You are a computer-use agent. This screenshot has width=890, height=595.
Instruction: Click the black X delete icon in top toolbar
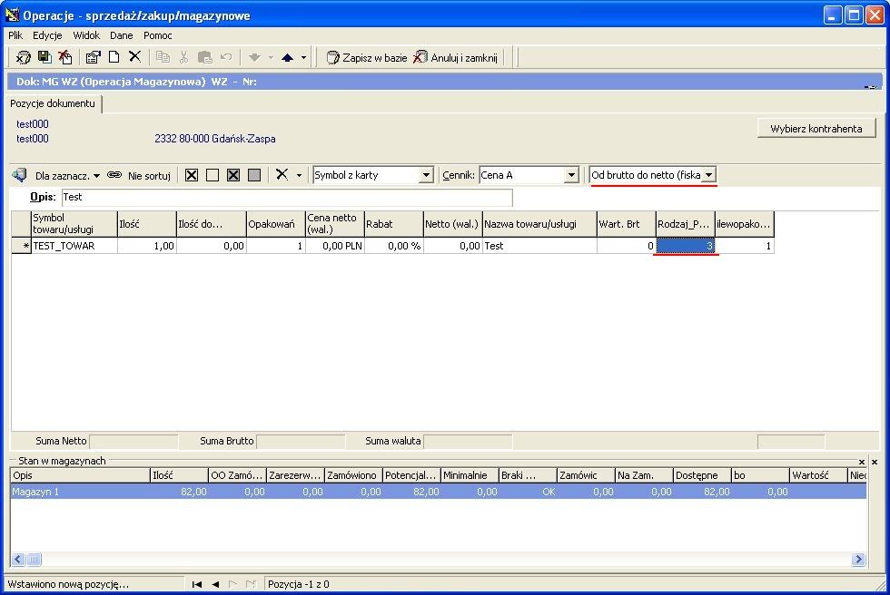(134, 56)
